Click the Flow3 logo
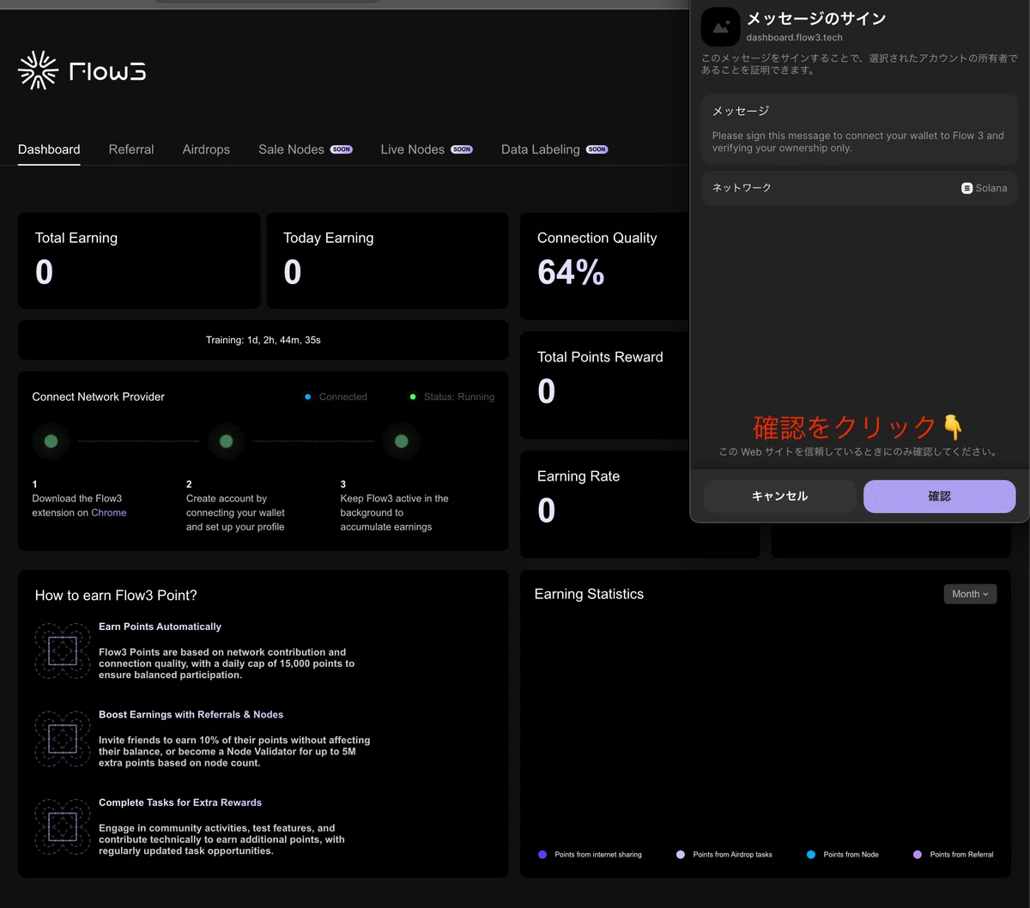Image resolution: width=1030 pixels, height=908 pixels. [x=82, y=70]
